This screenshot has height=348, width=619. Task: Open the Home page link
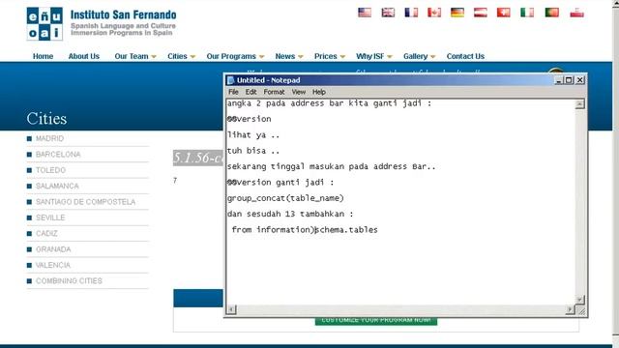click(43, 56)
